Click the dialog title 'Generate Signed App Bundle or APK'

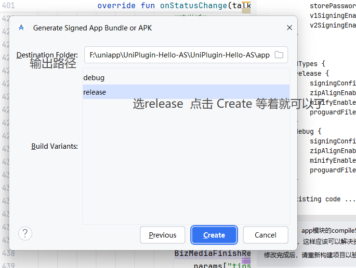pyautogui.click(x=92, y=28)
